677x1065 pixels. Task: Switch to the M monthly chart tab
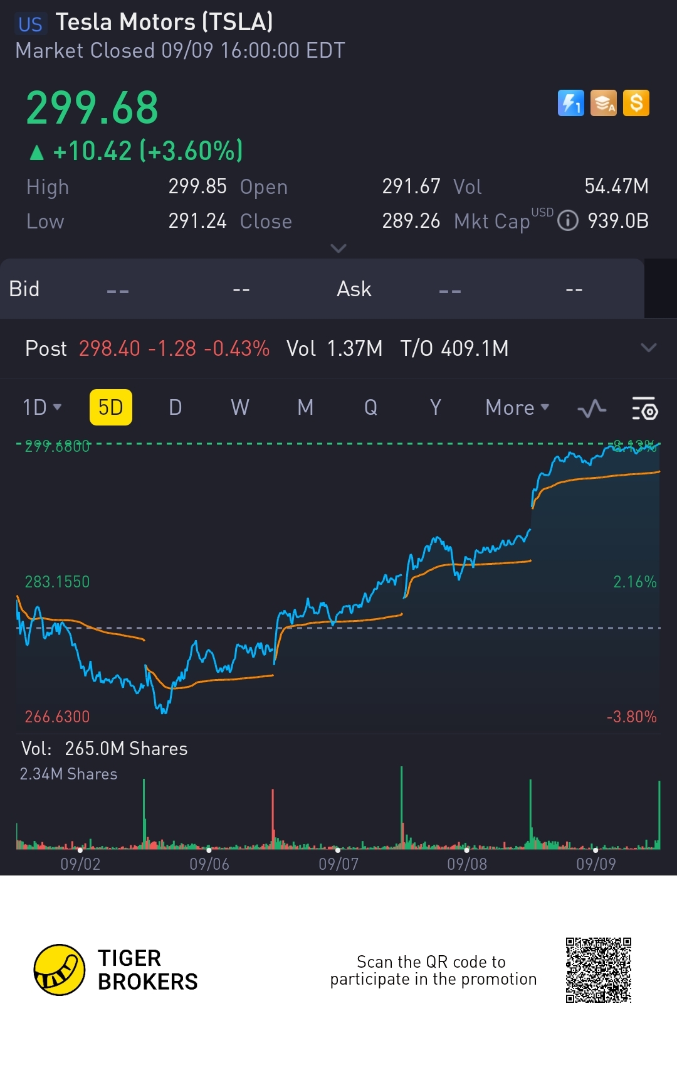click(305, 407)
